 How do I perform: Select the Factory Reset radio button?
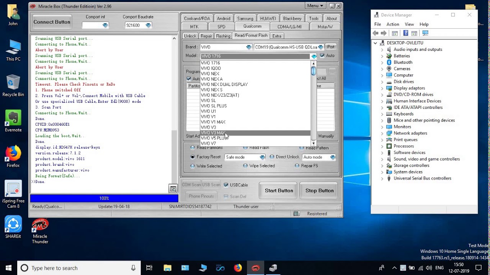193,157
